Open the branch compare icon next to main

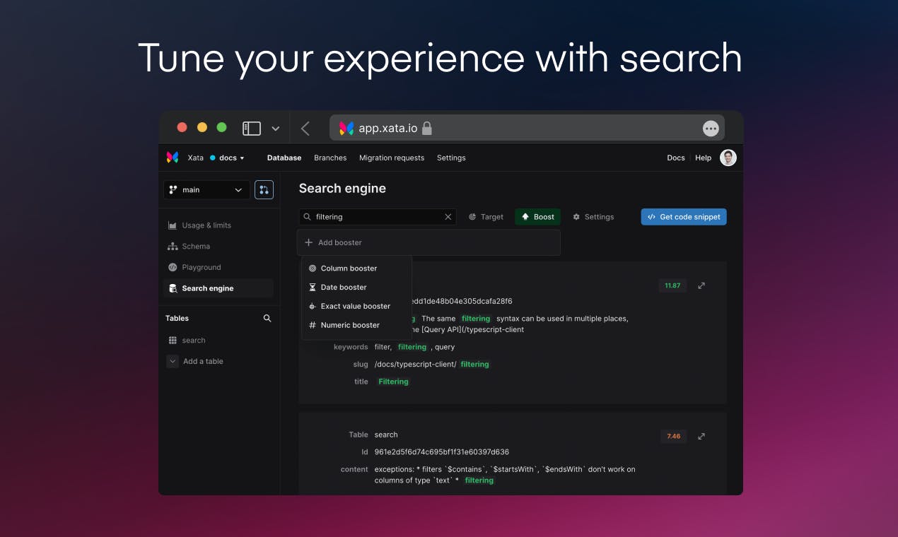264,189
